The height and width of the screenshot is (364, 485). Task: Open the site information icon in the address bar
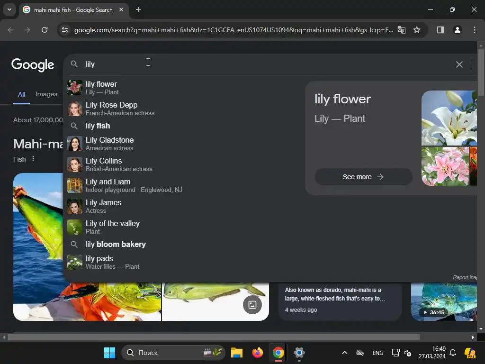click(x=65, y=30)
